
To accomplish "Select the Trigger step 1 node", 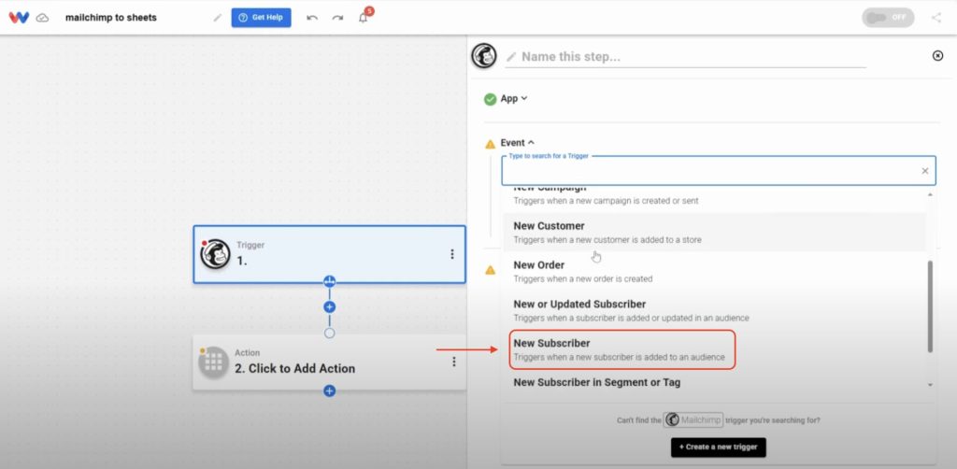I will 330,254.
